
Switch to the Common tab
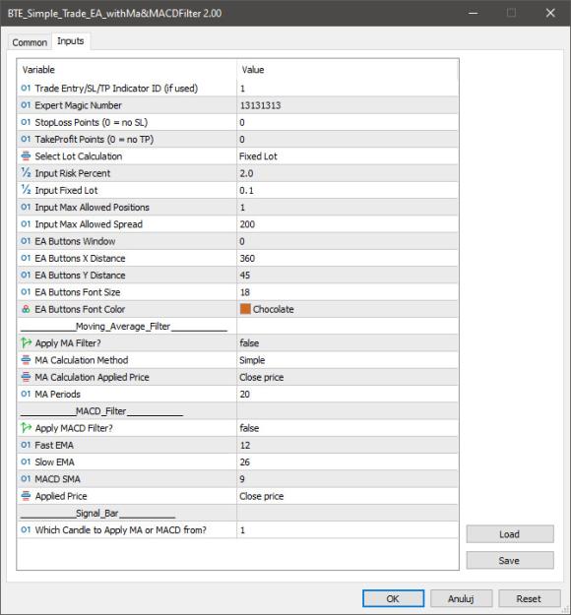point(30,42)
